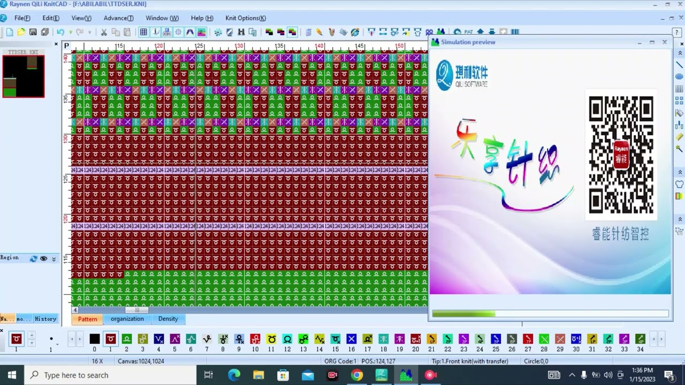The image size is (685, 385).
Task: Click the Region refresh icon
Action: [33, 258]
